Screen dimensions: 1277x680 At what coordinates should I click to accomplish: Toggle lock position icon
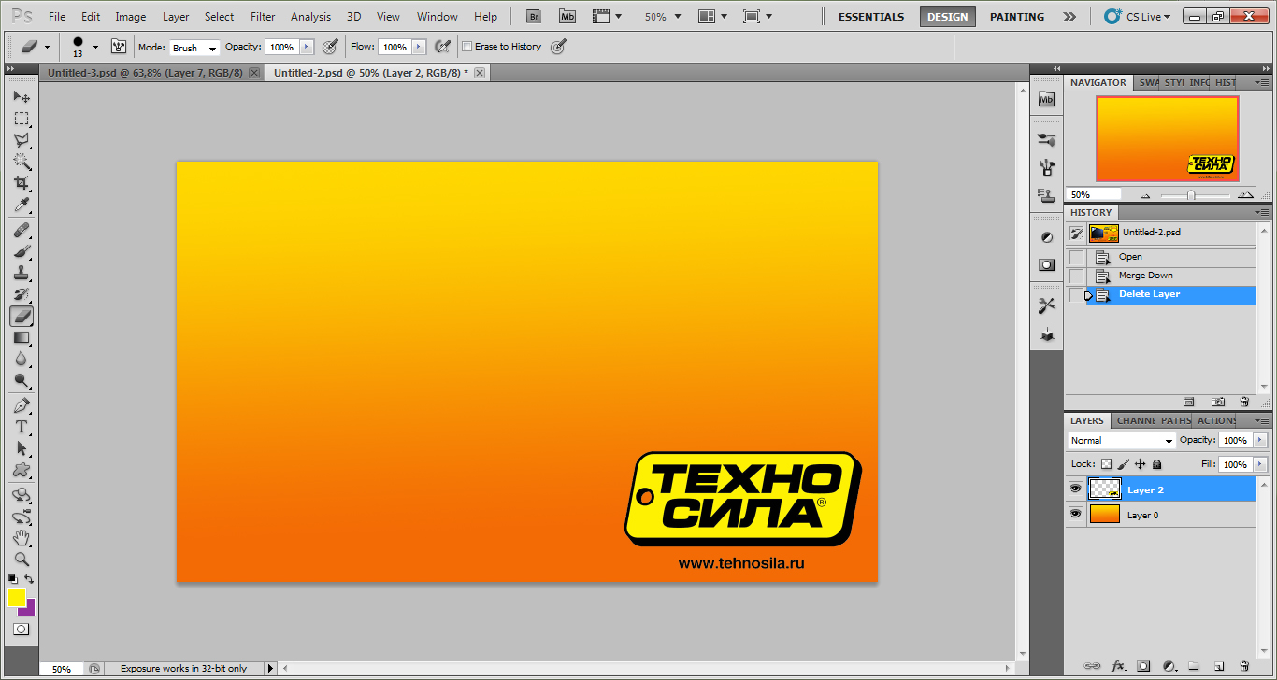[x=1140, y=463]
